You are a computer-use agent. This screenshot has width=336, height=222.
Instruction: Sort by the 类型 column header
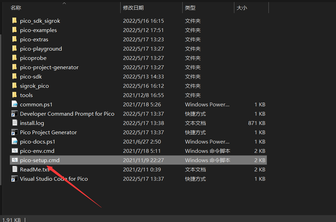coord(190,8)
